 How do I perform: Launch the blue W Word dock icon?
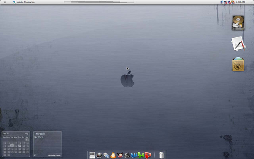pos(134,155)
